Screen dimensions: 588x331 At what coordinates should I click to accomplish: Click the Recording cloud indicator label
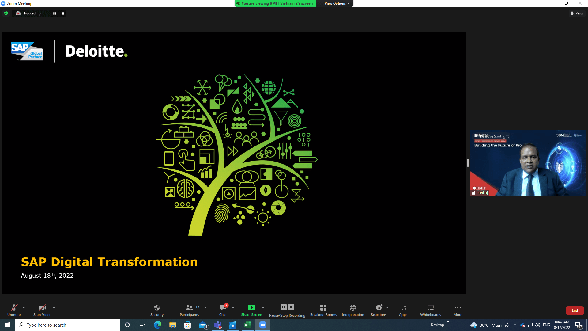point(30,13)
